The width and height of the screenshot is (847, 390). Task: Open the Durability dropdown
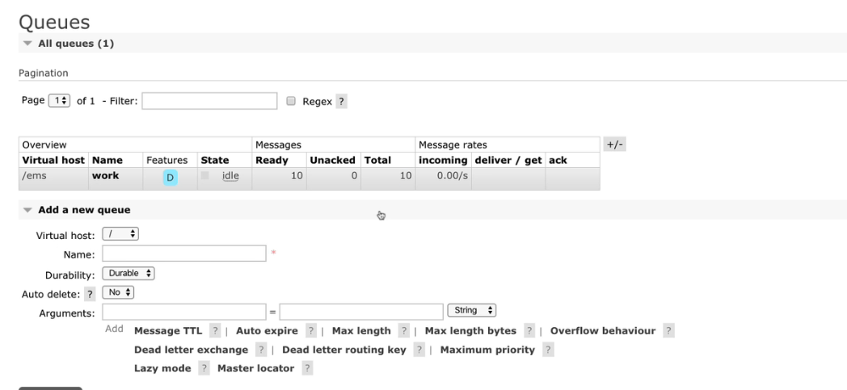129,274
